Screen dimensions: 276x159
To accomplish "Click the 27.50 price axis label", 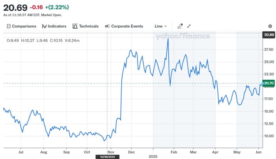I will point(269,49).
